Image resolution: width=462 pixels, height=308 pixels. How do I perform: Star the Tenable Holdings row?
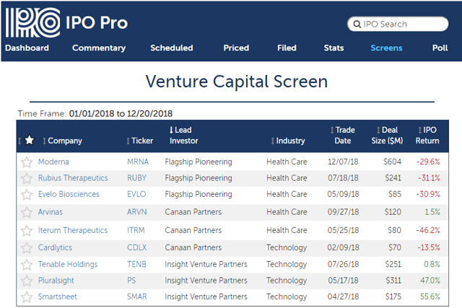(x=27, y=265)
